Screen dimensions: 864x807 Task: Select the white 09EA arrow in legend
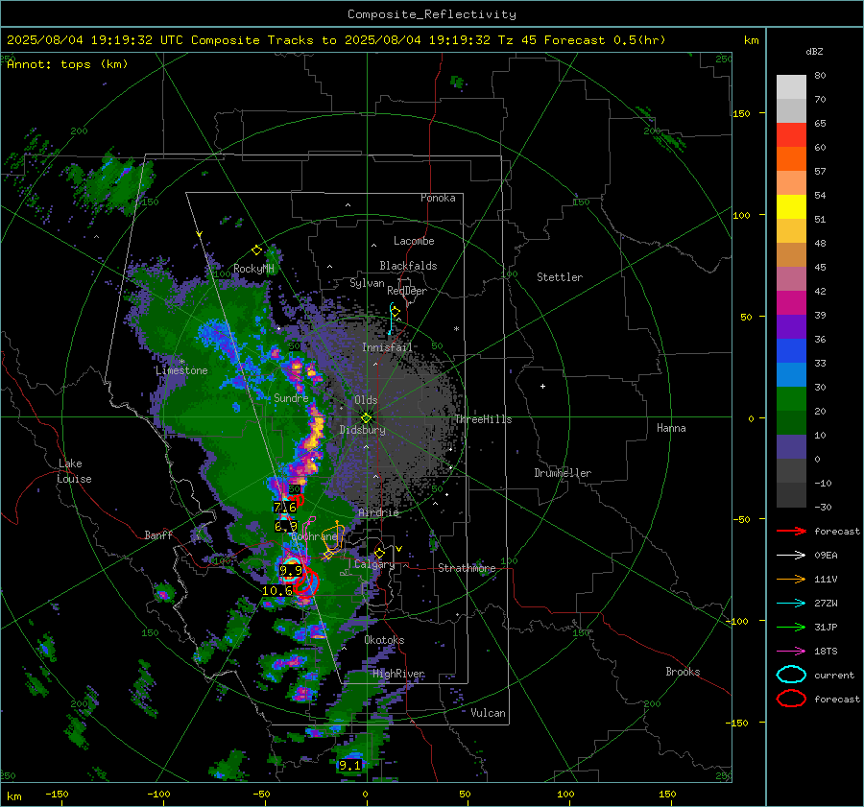point(791,556)
